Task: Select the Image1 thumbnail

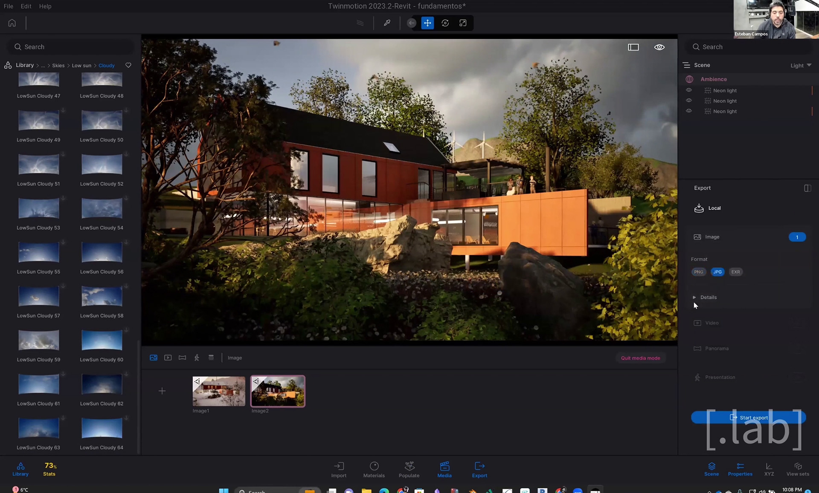Action: coord(219,391)
